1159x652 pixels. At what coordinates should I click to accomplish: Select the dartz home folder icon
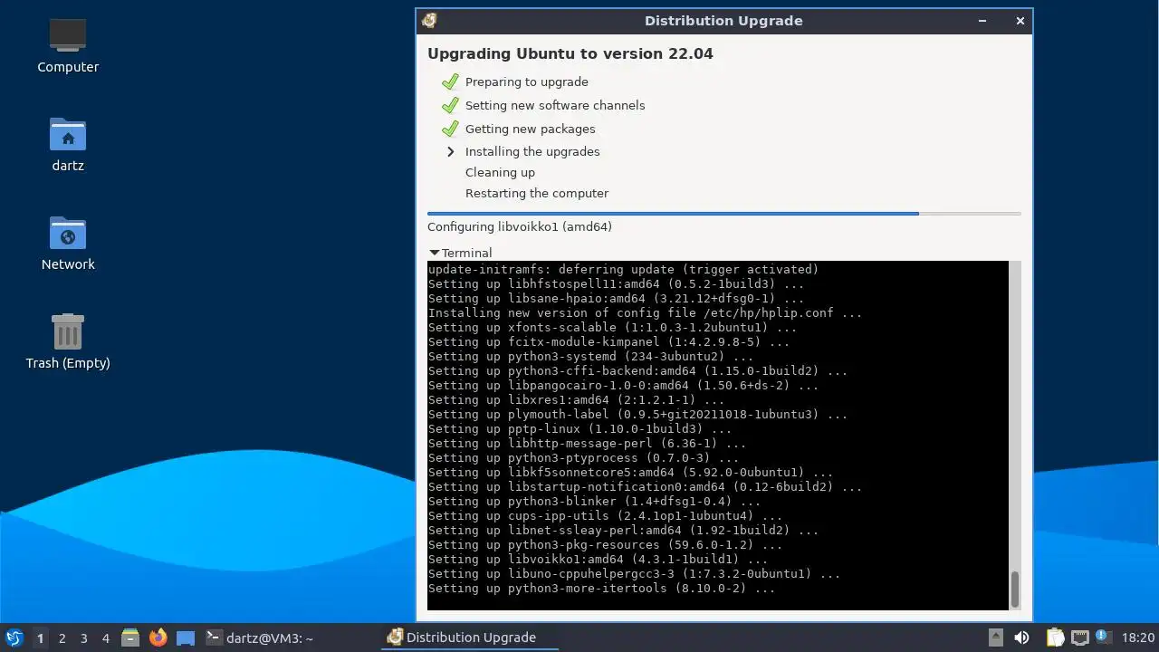(68, 144)
